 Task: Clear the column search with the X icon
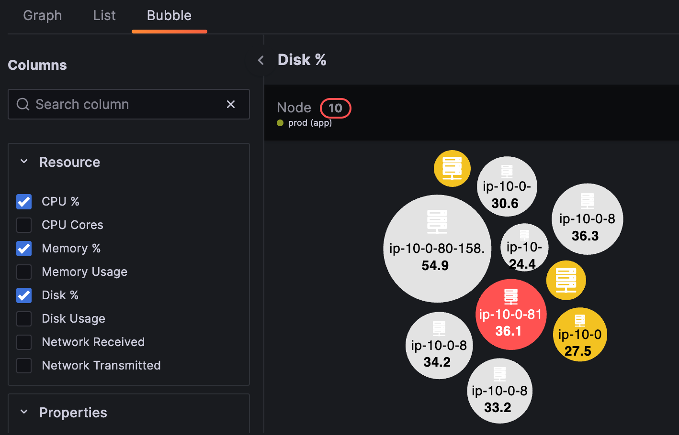(231, 104)
